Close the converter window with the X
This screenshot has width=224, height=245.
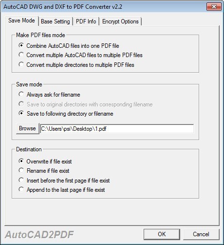tap(214, 7)
